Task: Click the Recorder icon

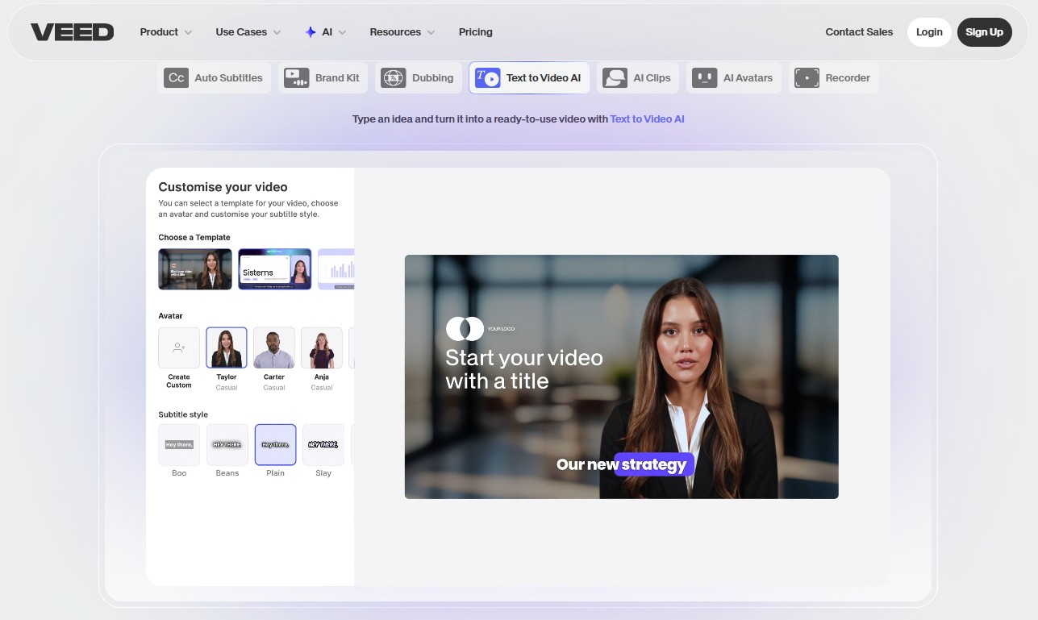Action: pyautogui.click(x=807, y=78)
